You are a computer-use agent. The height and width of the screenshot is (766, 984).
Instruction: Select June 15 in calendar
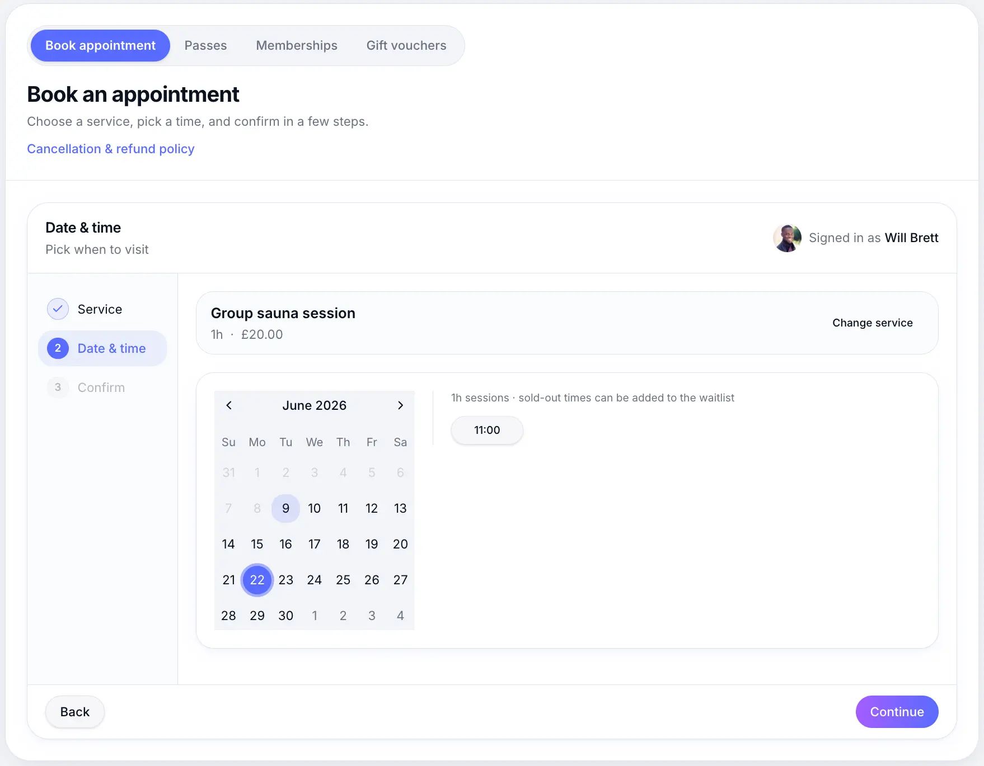tap(257, 544)
